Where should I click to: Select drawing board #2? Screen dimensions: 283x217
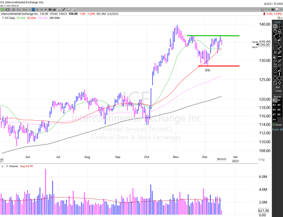pos(279,100)
